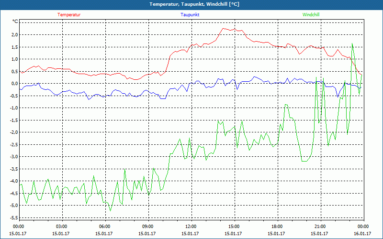This screenshot has height=239, width=383.
Task: Click the chart title Temperatur, Taupunkt, Windchill
Action: click(194, 4)
